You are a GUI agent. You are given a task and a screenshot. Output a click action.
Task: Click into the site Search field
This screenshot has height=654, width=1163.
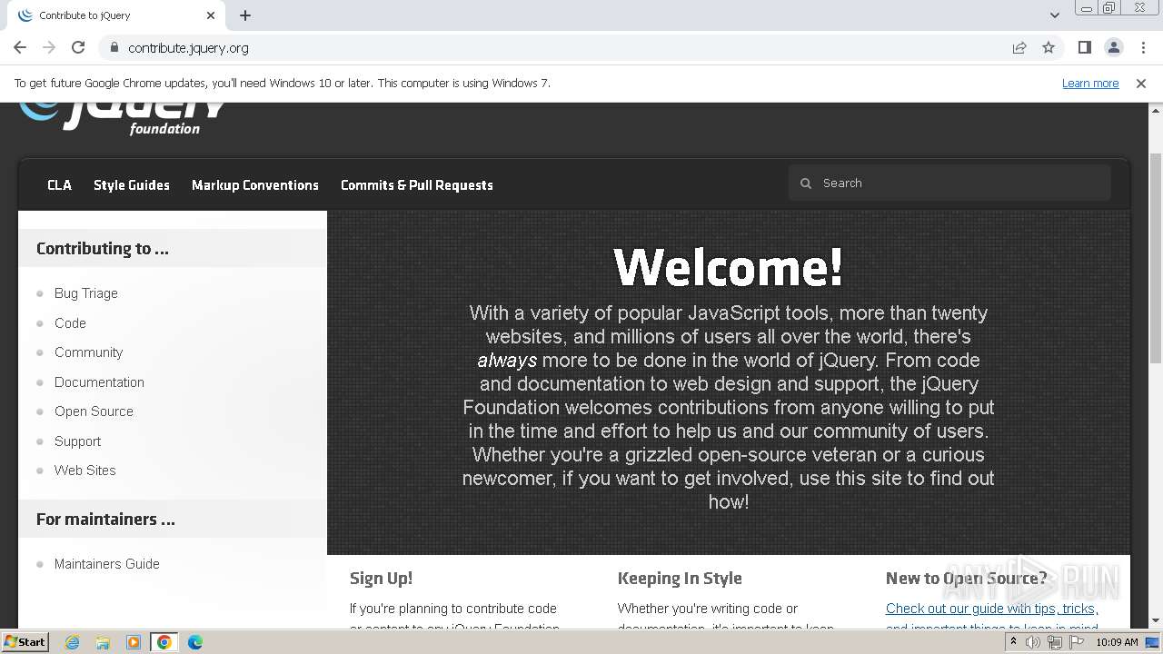[949, 183]
